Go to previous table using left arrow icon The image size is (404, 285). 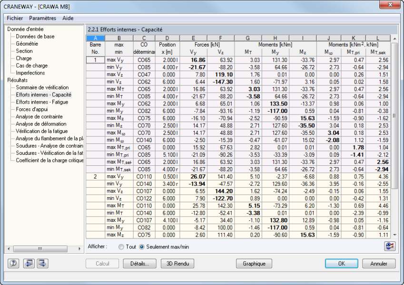pyautogui.click(x=29, y=264)
